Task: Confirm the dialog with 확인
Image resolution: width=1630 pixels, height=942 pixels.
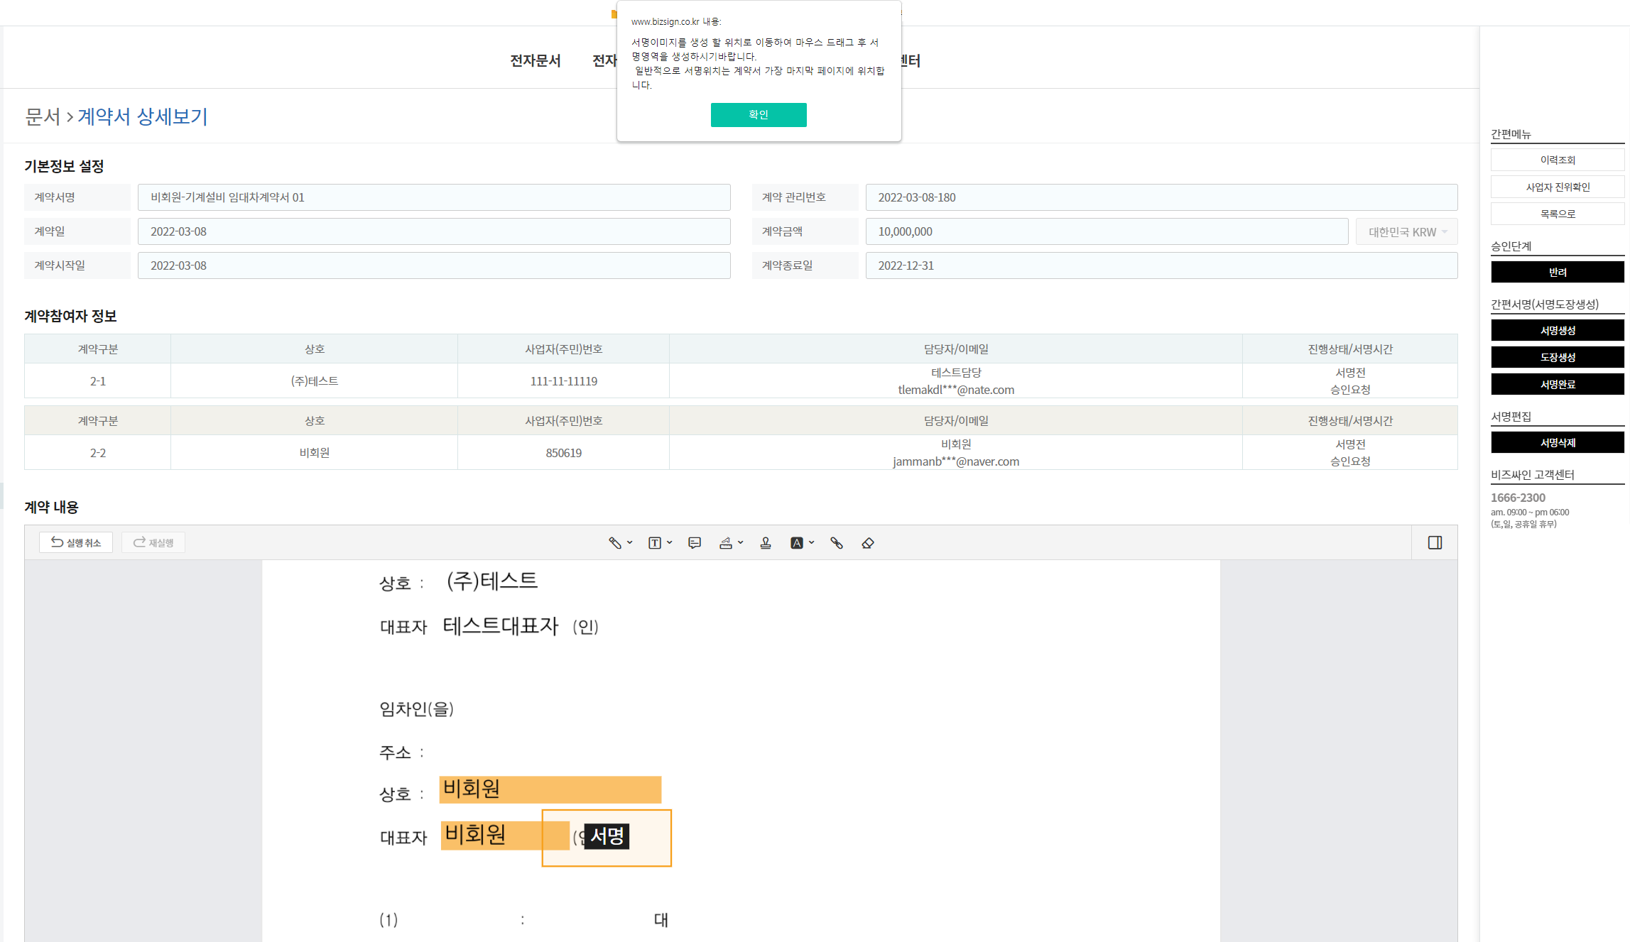Action: (x=758, y=115)
